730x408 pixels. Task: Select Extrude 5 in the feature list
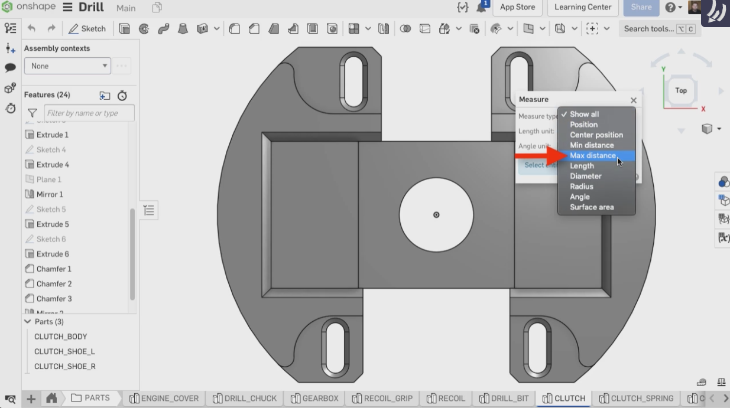point(52,224)
